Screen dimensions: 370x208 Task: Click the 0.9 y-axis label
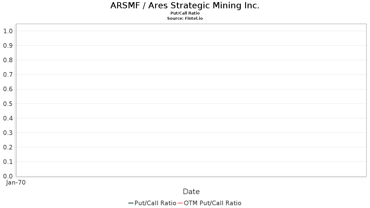pyautogui.click(x=8, y=46)
